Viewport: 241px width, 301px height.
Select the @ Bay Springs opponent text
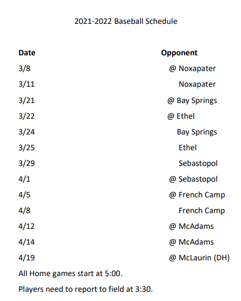pyautogui.click(x=192, y=101)
